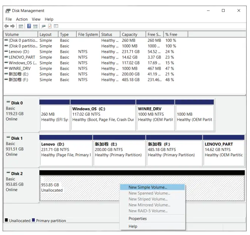
Task: Open the Action menu
Action: point(22,19)
